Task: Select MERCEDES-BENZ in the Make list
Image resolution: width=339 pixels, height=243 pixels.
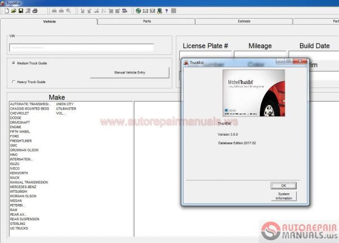Action: (23, 187)
